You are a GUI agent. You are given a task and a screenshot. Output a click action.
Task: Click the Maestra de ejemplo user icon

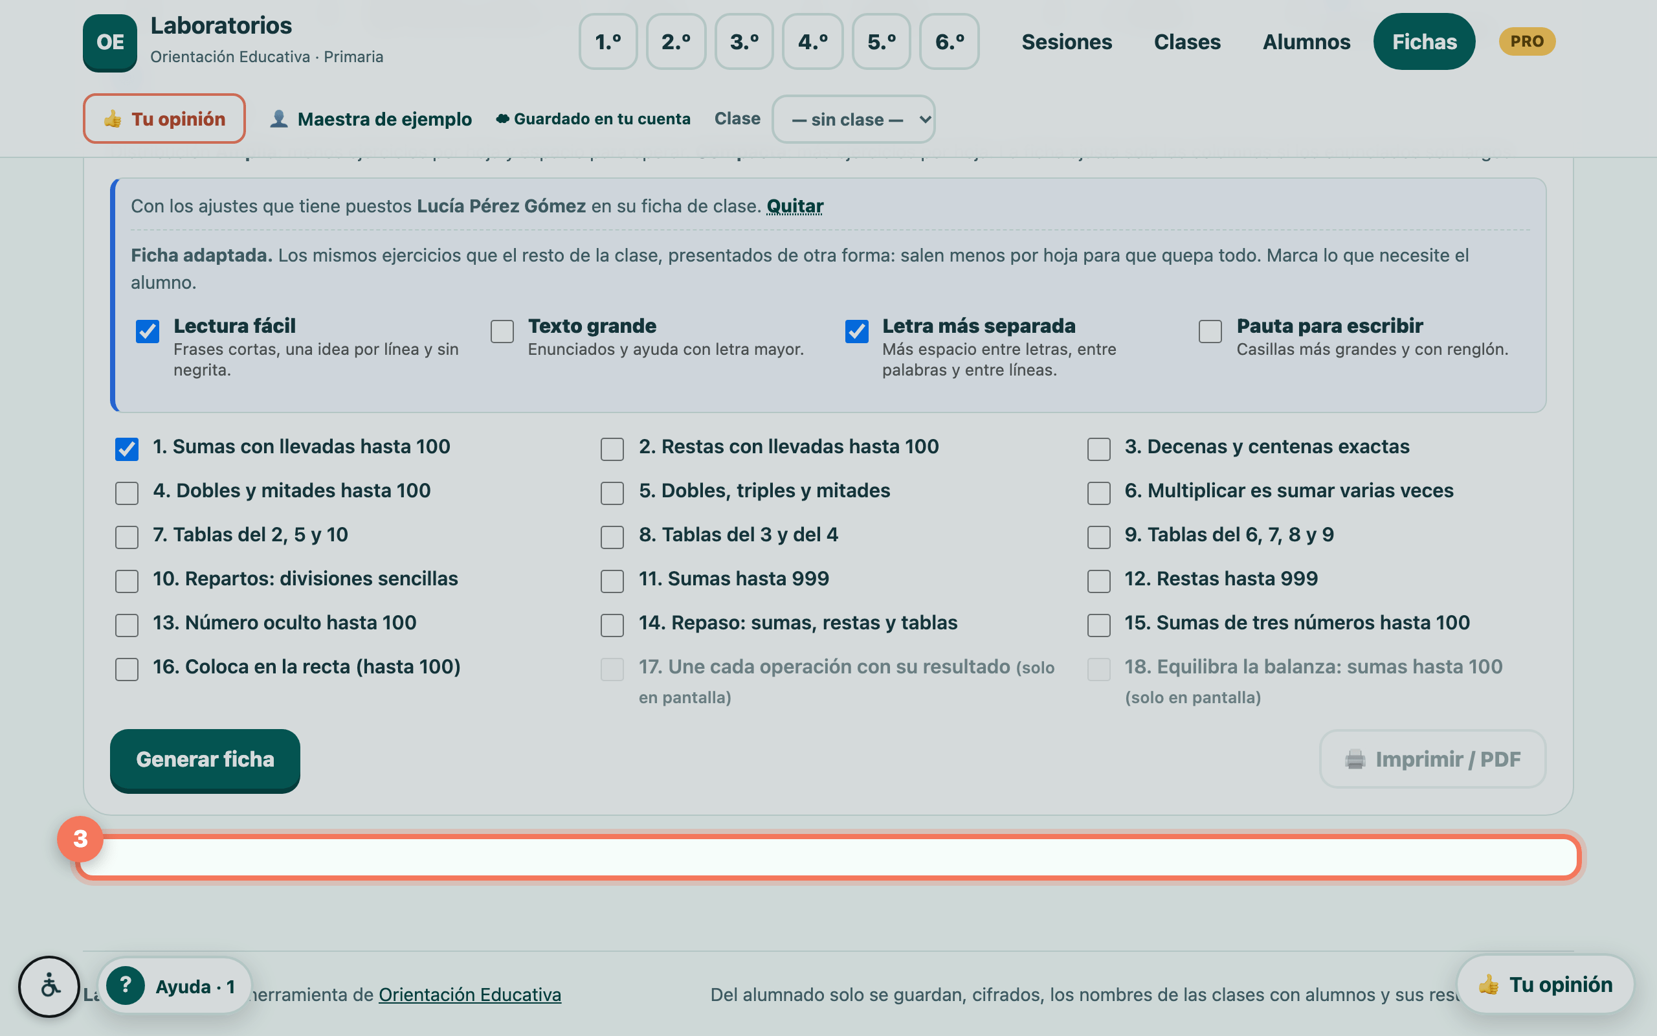pos(279,118)
